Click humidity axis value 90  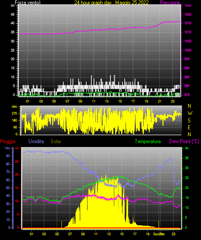coord(8,156)
